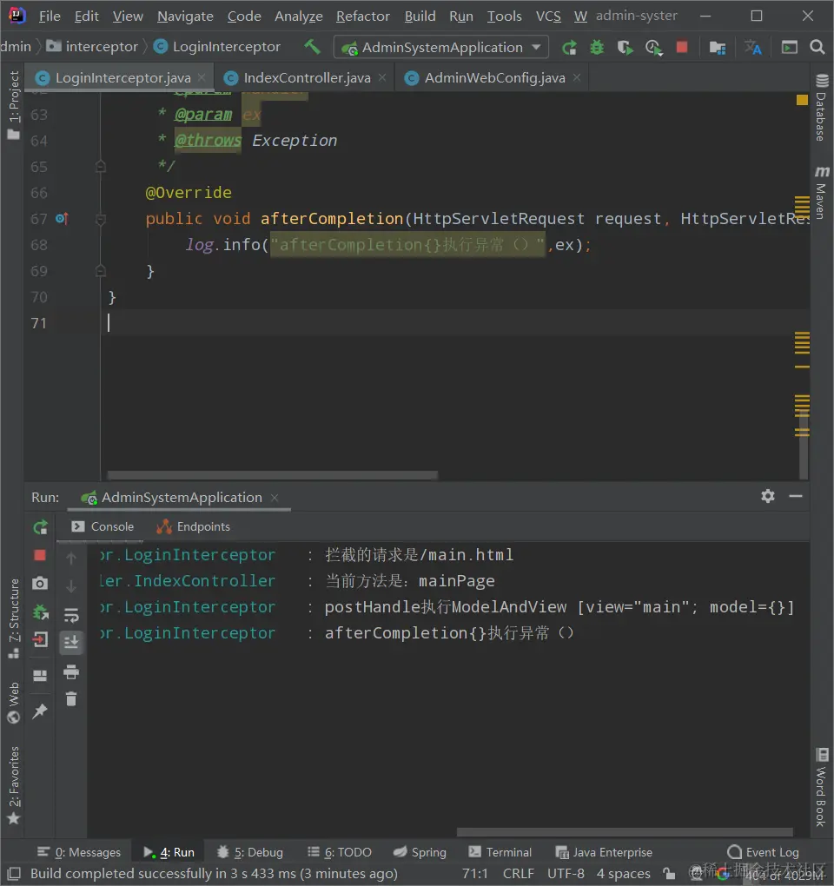The height and width of the screenshot is (886, 834).
Task: Open the Navigate menu
Action: click(x=185, y=17)
